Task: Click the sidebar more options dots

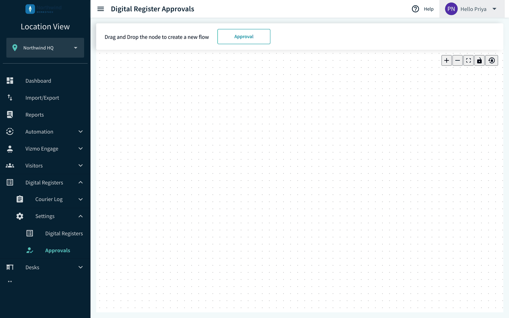Action: point(10,281)
